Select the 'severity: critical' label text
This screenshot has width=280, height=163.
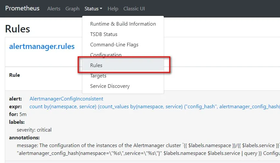[x=34, y=130]
